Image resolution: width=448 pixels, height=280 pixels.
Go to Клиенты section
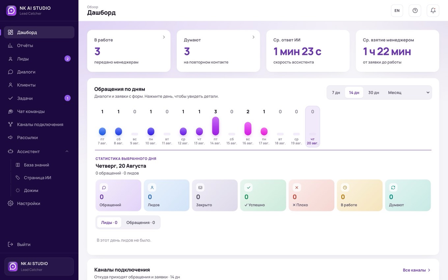39,85
